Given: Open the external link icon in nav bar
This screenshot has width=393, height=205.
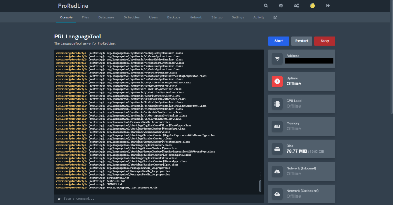Looking at the screenshot, I should point(275,17).
